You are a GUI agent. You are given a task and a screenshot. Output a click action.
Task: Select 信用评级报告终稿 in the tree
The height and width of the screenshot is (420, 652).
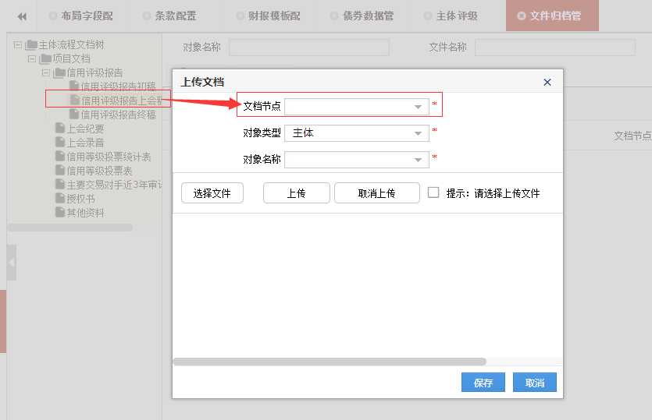pyautogui.click(x=118, y=115)
